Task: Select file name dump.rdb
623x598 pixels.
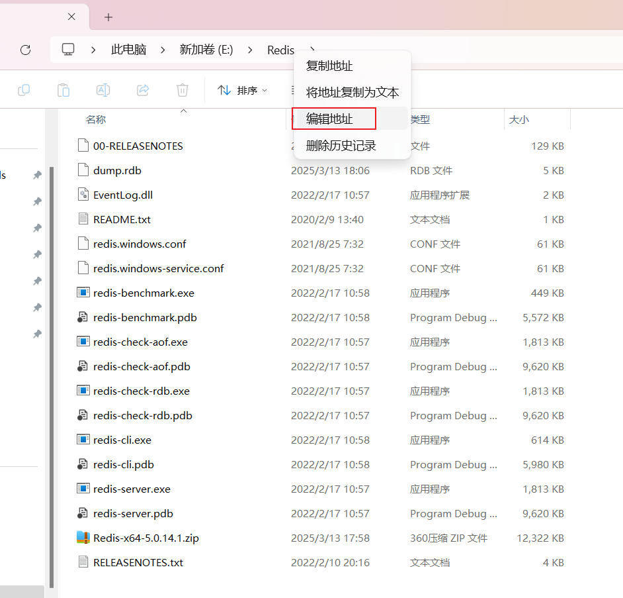Action: (117, 171)
